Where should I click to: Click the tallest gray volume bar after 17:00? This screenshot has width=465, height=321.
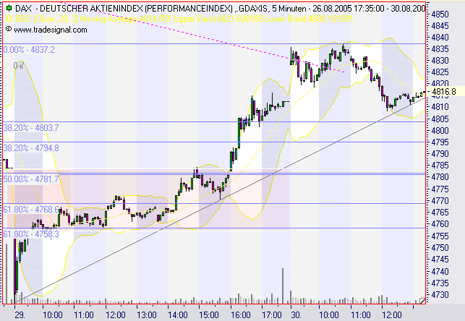pos(283,286)
